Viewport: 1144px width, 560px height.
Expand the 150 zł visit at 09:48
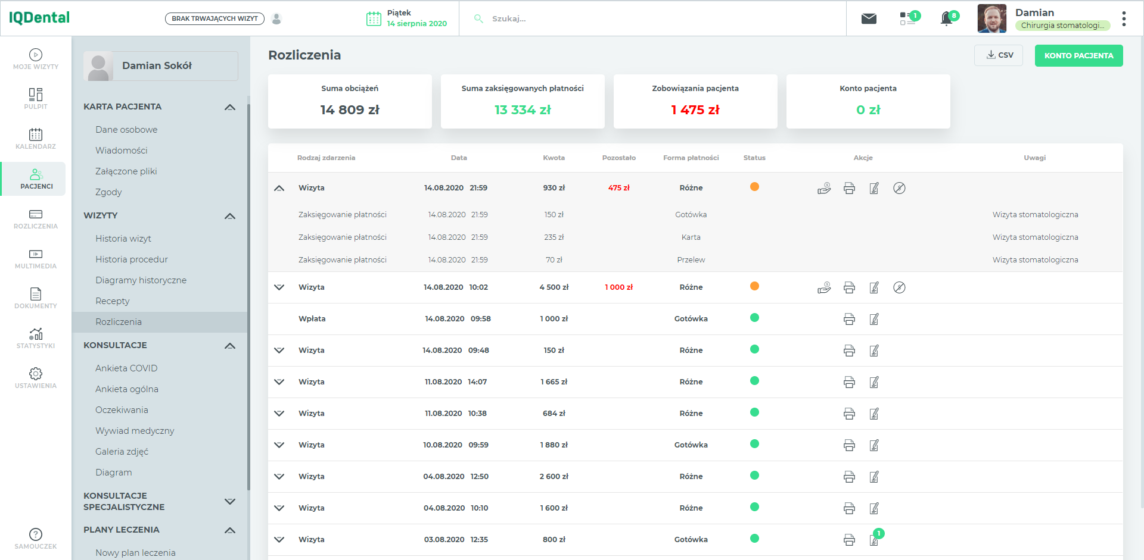[x=279, y=350]
